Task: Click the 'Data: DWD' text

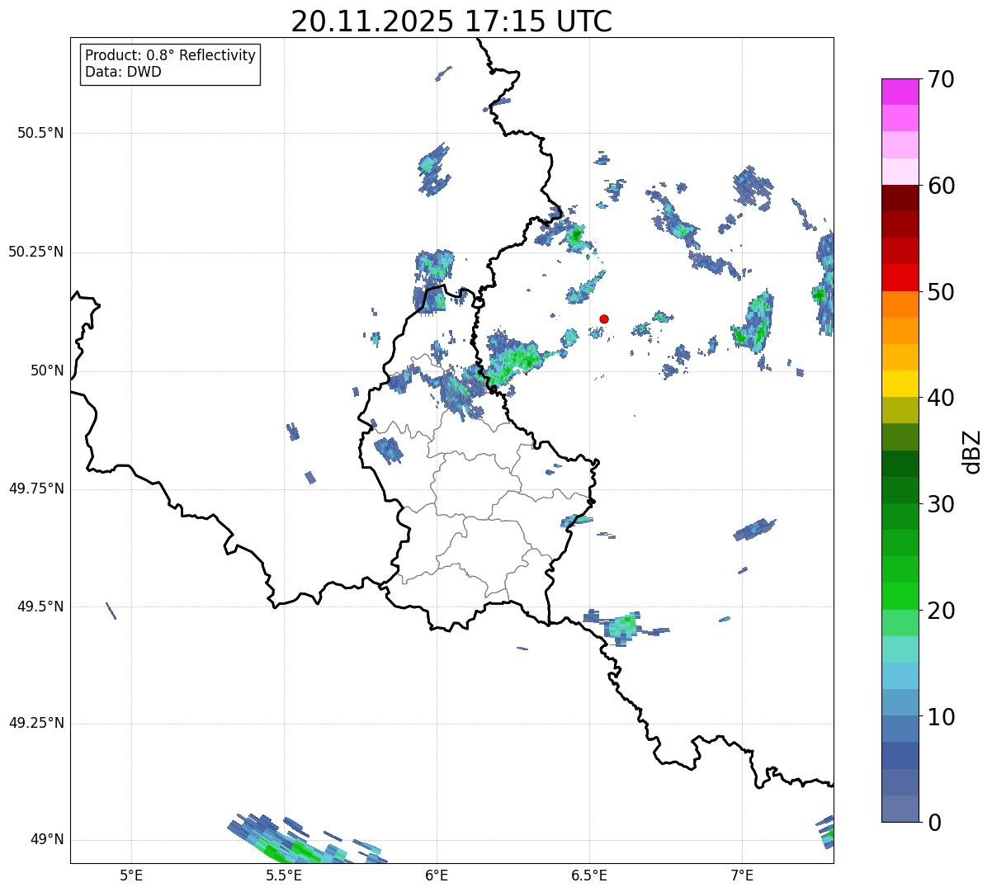Action: click(x=123, y=72)
